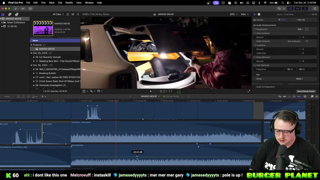Image resolution: width=320 pixels, height=180 pixels.
Task: Go forward in timeline history
Action: click(x=188, y=96)
